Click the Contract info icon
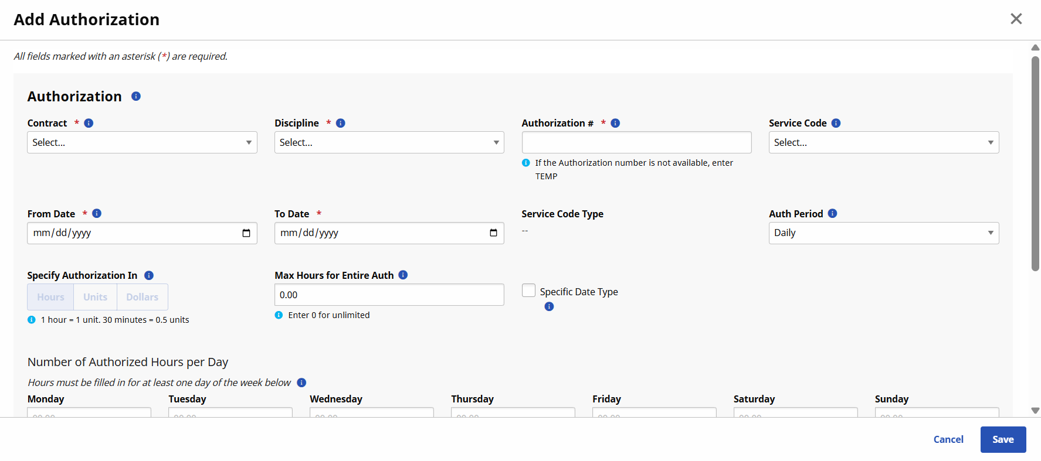This screenshot has width=1041, height=461. (89, 123)
